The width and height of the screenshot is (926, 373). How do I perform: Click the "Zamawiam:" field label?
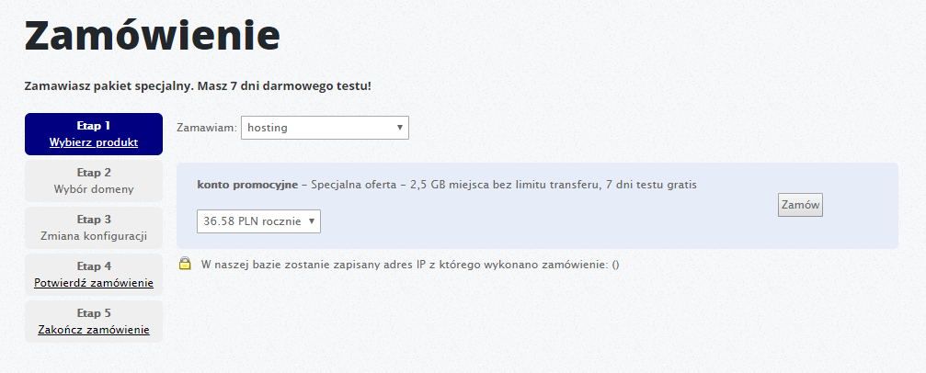coord(206,128)
